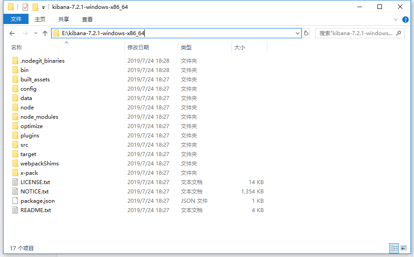This screenshot has height=257, width=414.
Task: Select the node folder icon
Action: click(15, 108)
